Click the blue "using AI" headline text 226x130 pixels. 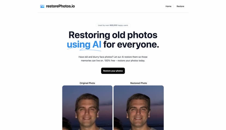(x=84, y=45)
